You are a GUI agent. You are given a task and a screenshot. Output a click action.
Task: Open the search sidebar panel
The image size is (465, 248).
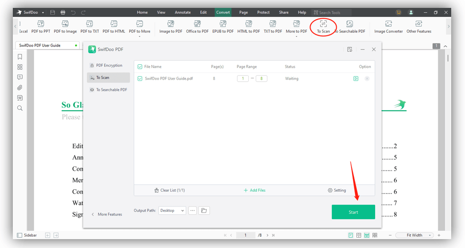point(20,108)
